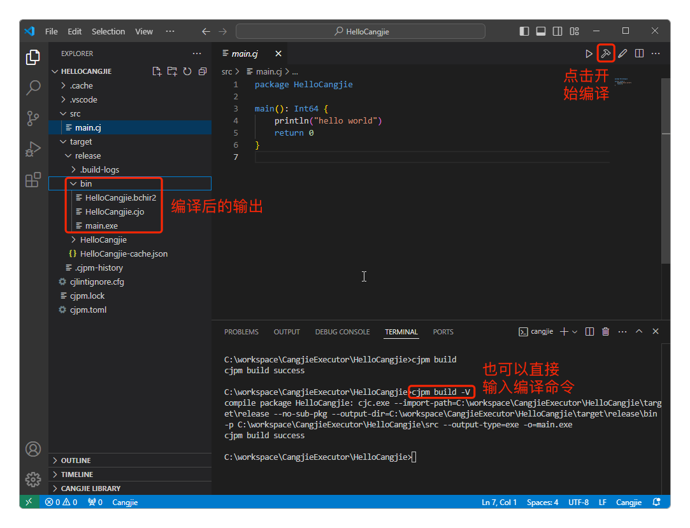Close the terminal panel
The height and width of the screenshot is (528, 690).
coord(656,331)
